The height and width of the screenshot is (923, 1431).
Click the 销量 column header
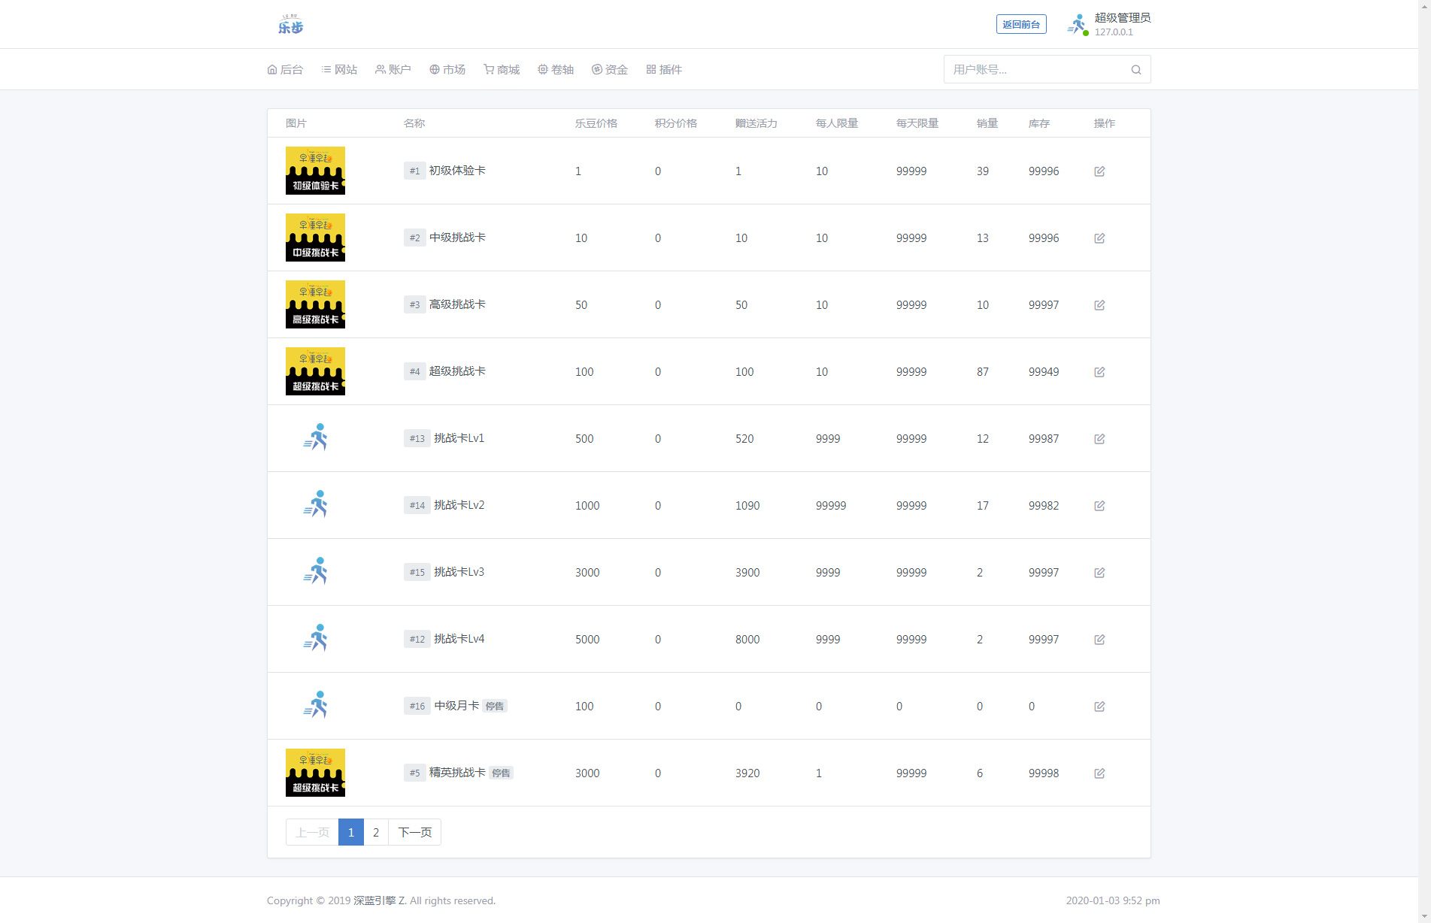[987, 123]
